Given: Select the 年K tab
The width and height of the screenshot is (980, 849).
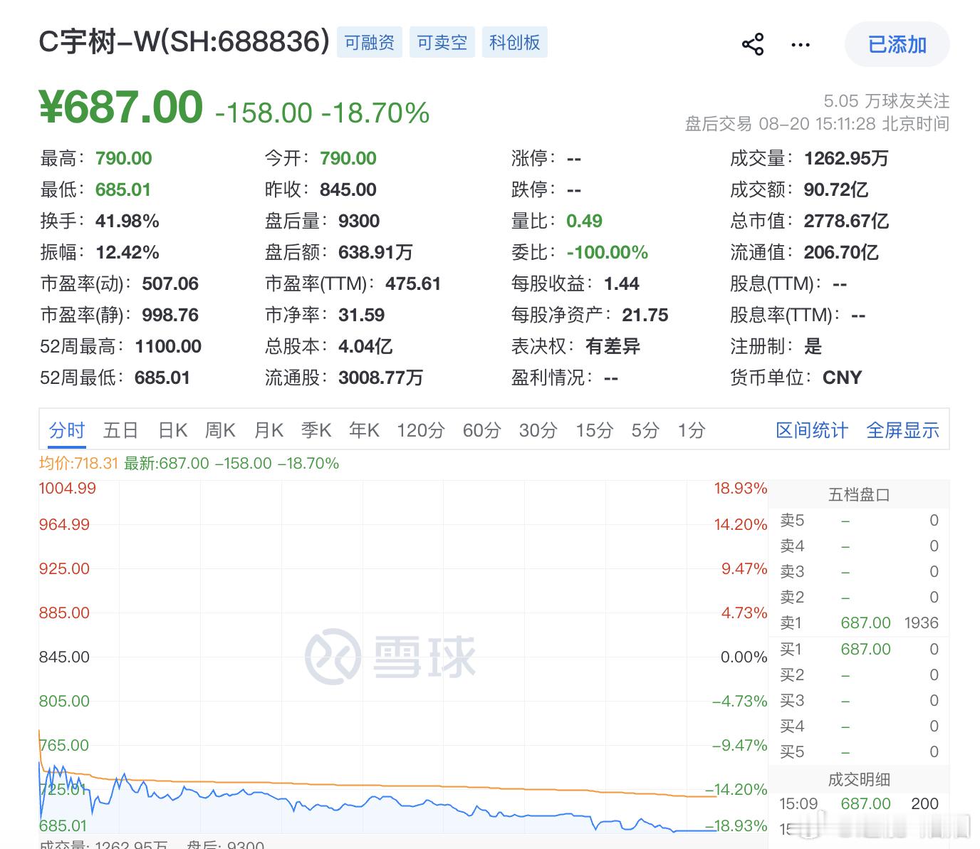Looking at the screenshot, I should pyautogui.click(x=364, y=430).
